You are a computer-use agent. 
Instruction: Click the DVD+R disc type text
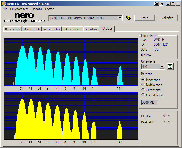tap(159, 40)
